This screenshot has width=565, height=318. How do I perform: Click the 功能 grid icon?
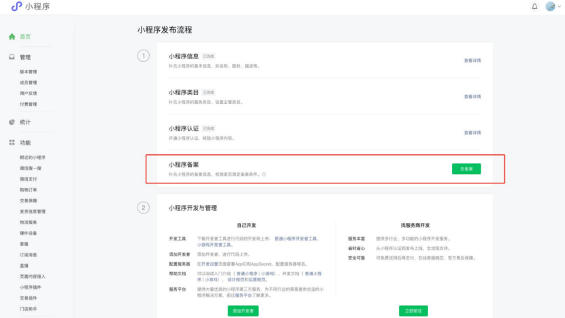click(x=12, y=143)
